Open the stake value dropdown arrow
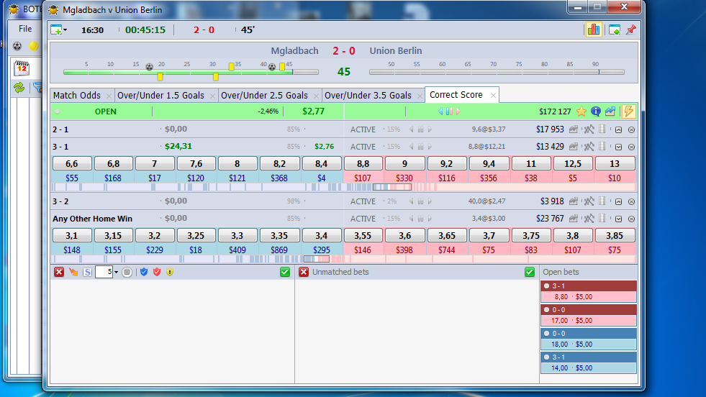Viewport: 706px width, 397px height. [116, 273]
